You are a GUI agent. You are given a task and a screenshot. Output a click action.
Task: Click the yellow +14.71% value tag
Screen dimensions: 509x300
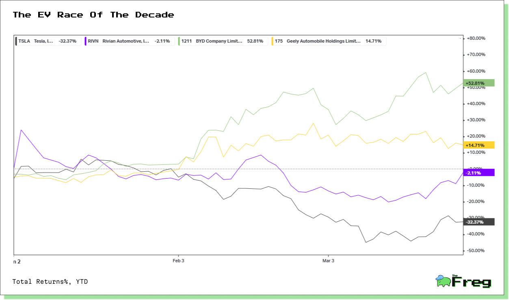click(479, 145)
